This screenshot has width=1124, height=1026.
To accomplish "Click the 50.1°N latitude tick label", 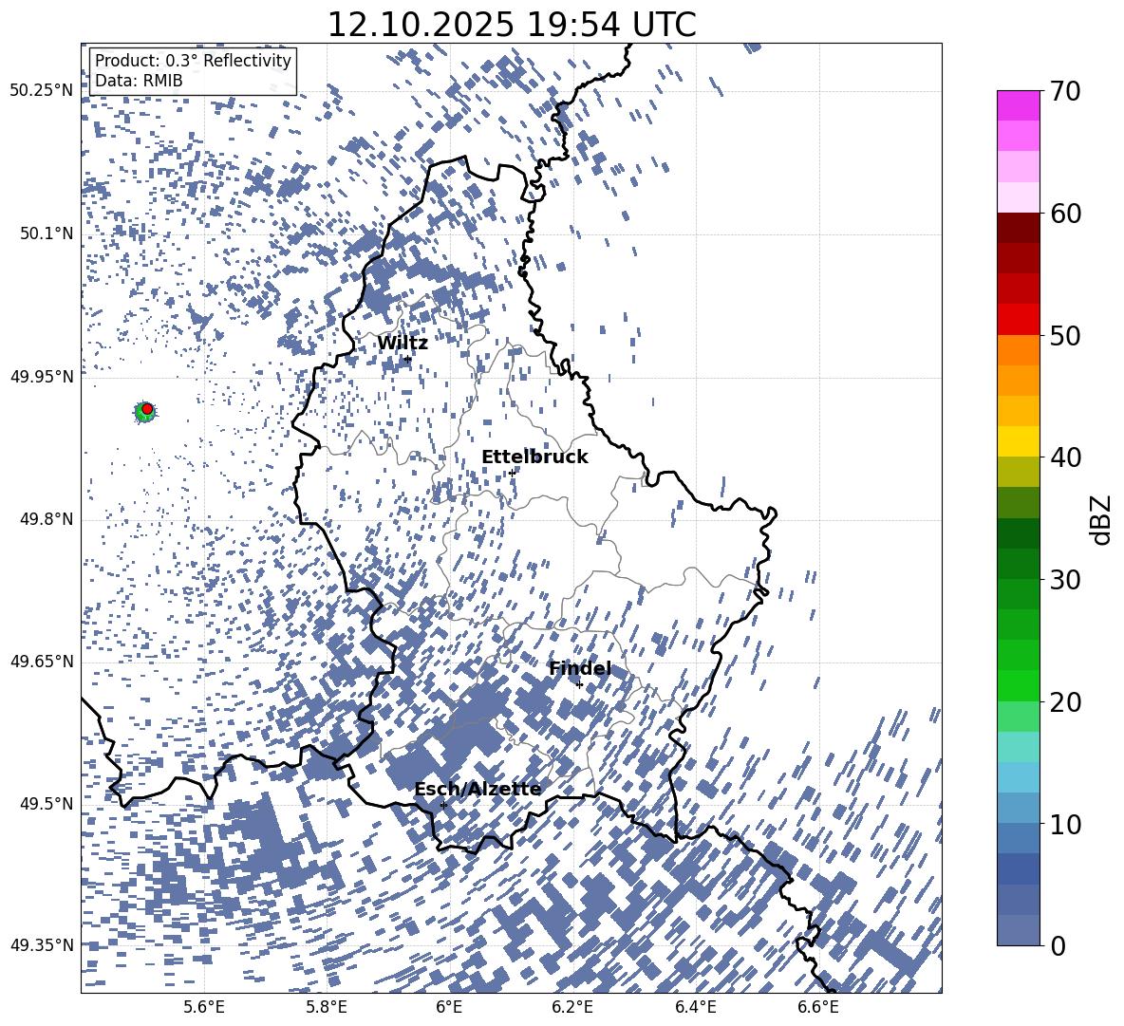I will pos(47,233).
